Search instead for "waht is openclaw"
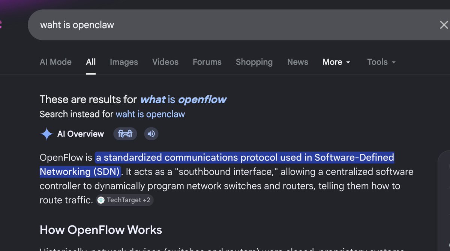The width and height of the screenshot is (450, 251). point(150,114)
